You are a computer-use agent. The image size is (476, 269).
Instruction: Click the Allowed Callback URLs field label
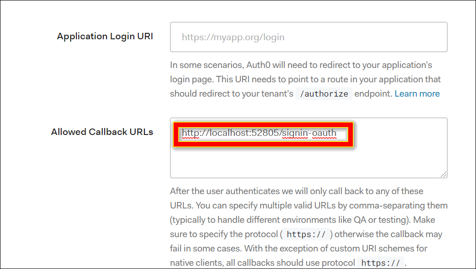pyautogui.click(x=102, y=132)
